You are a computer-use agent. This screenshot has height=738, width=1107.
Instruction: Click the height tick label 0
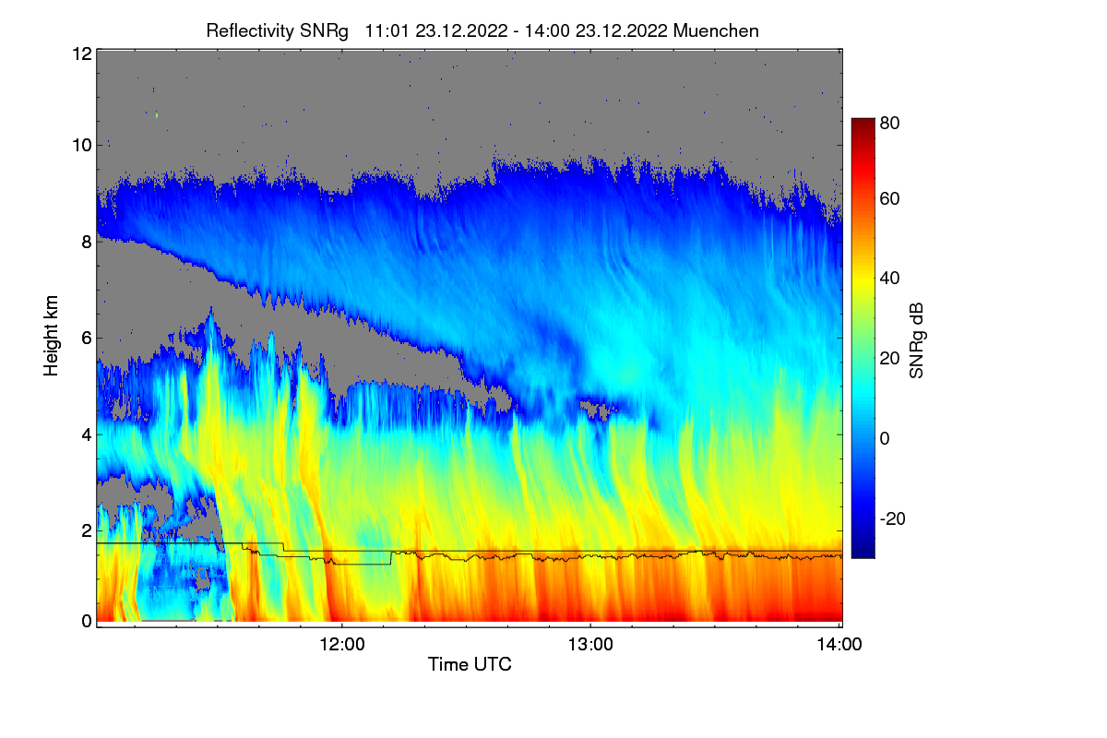(86, 621)
